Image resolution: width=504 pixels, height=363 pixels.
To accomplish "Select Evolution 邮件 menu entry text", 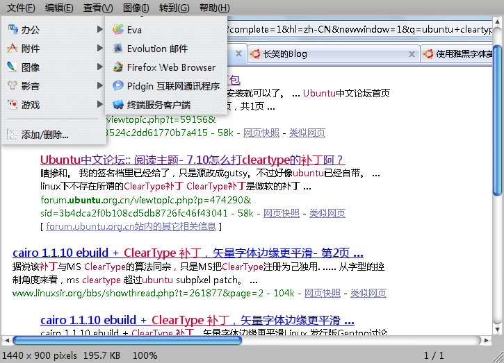I will pyautogui.click(x=158, y=49).
